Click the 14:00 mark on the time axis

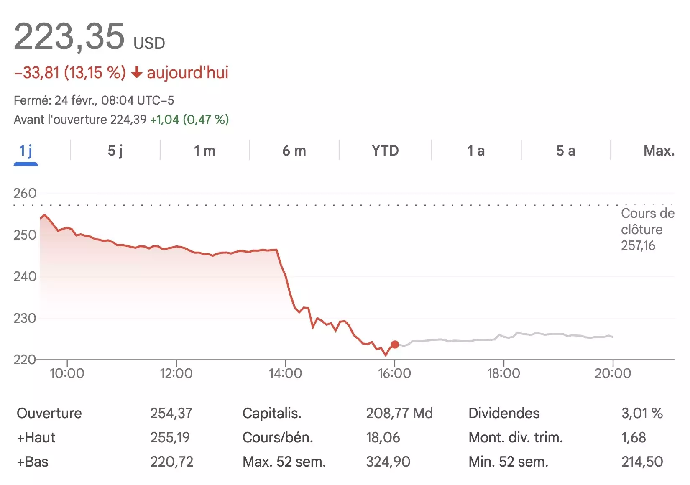click(285, 373)
